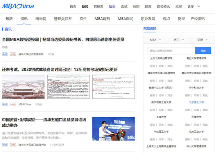Open article 中国资管·全球展望 headline
Viewport: 215px width, 153px height.
pyautogui.click(x=44, y=123)
